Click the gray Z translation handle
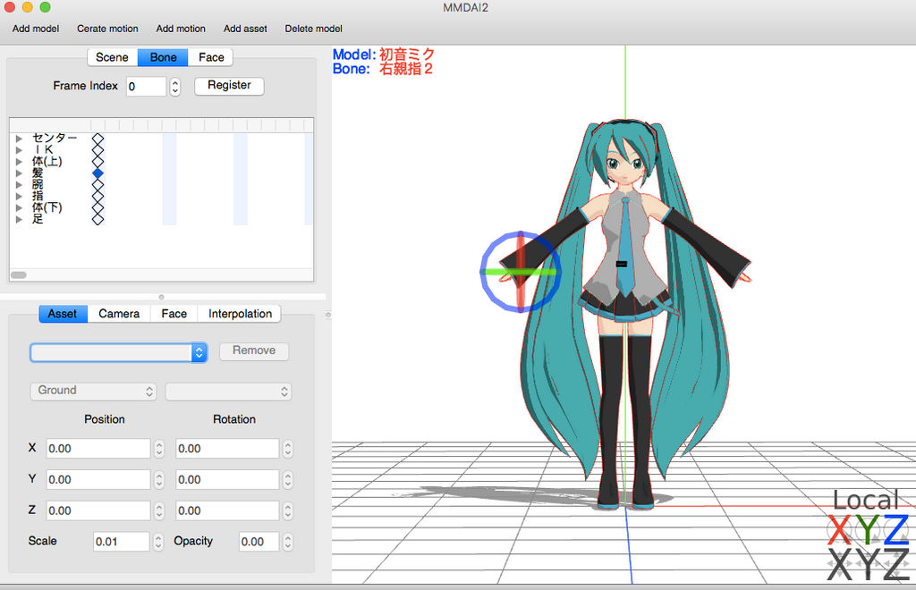Viewport: 916px width, 590px height. (895, 564)
